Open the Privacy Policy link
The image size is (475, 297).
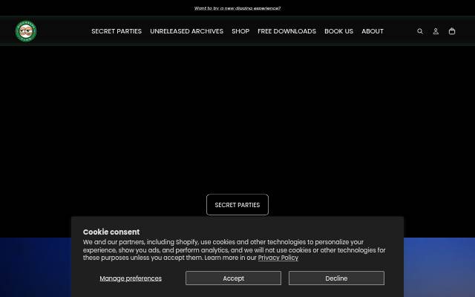click(278, 258)
